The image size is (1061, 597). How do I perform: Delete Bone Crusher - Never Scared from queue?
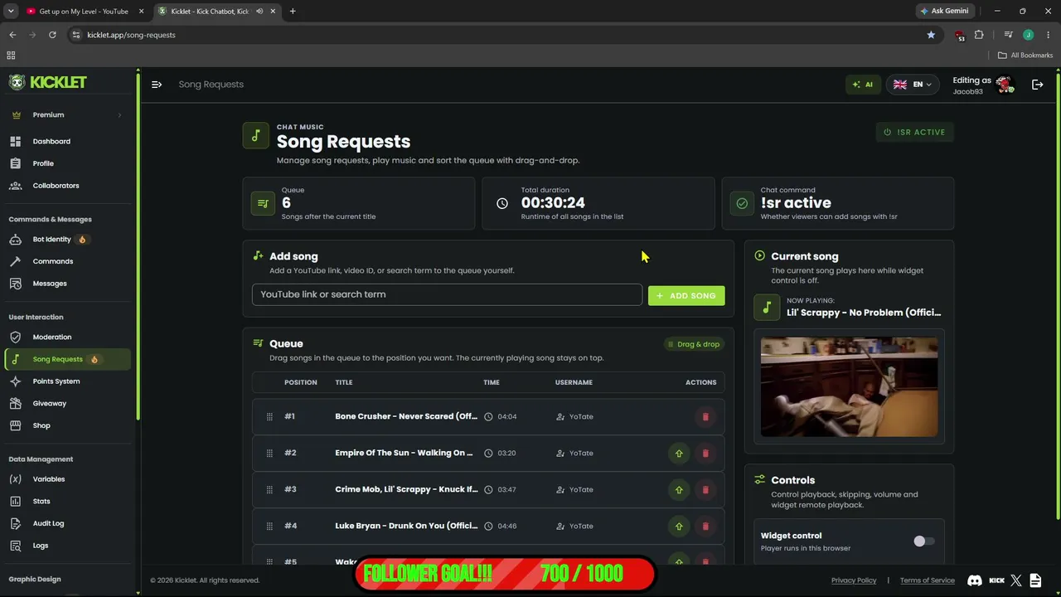tap(705, 417)
